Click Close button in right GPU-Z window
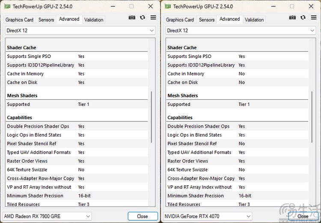321x223 pixels. click(303, 216)
